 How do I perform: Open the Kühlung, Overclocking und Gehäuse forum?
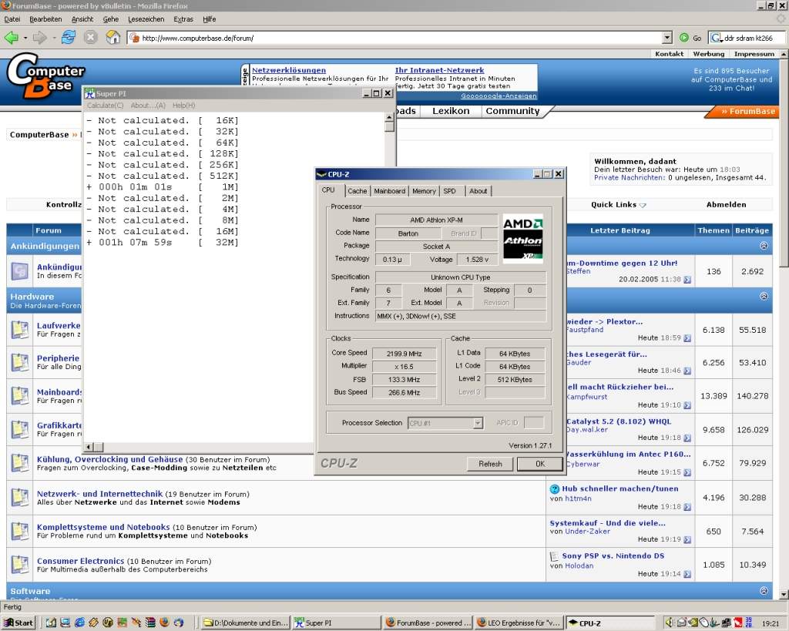[x=109, y=459]
